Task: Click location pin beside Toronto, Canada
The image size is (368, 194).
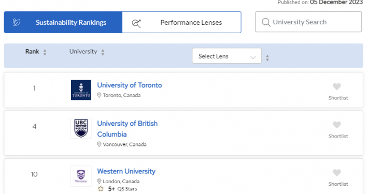Action: coord(99,95)
